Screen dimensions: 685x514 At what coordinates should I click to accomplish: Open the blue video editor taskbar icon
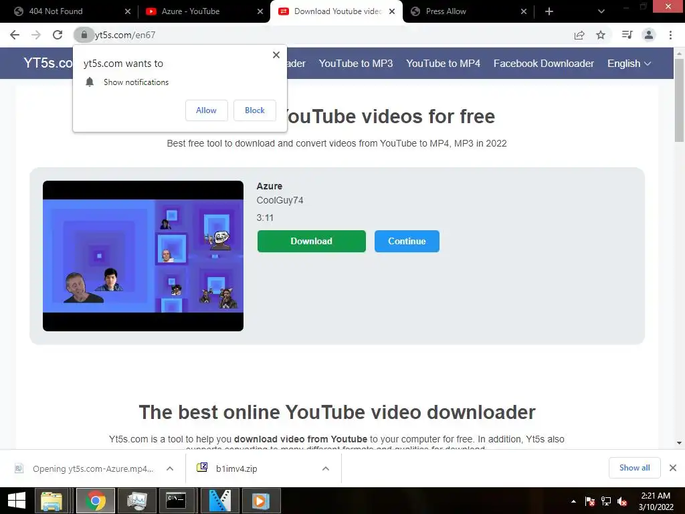[x=219, y=501]
